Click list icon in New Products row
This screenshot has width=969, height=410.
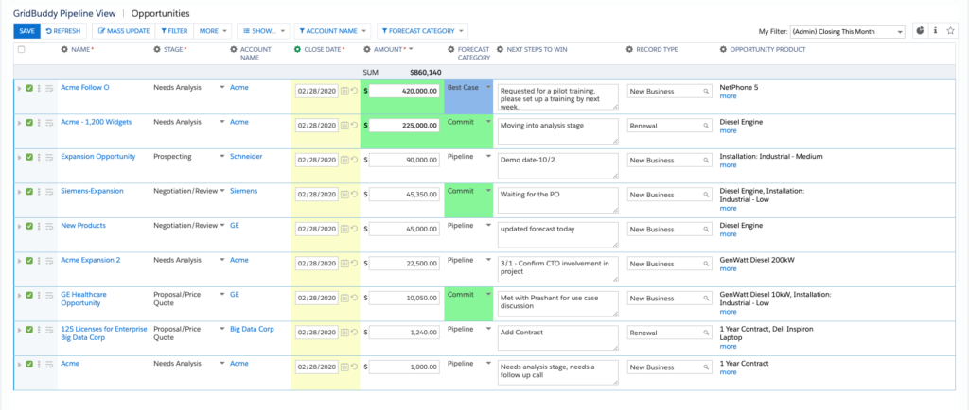coord(49,227)
